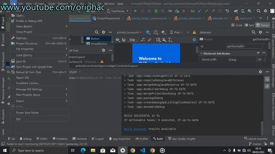The image size is (275, 154).
Task: Clear all constraints icon
Action: pos(143,40)
